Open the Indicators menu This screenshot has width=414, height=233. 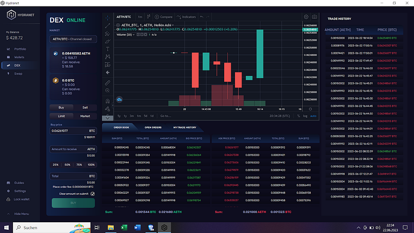pos(187,17)
